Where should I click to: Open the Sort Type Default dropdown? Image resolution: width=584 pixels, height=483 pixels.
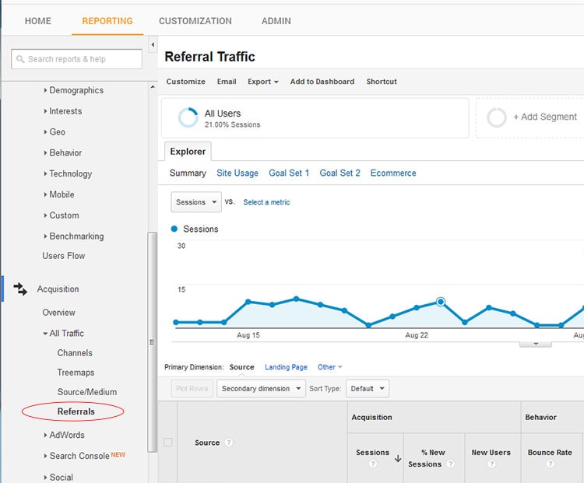tap(368, 388)
